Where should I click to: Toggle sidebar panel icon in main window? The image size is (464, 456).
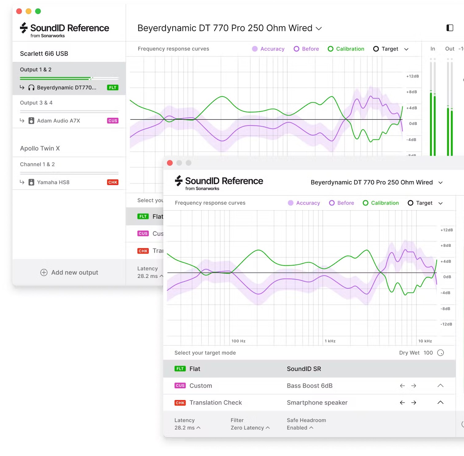pos(450,28)
